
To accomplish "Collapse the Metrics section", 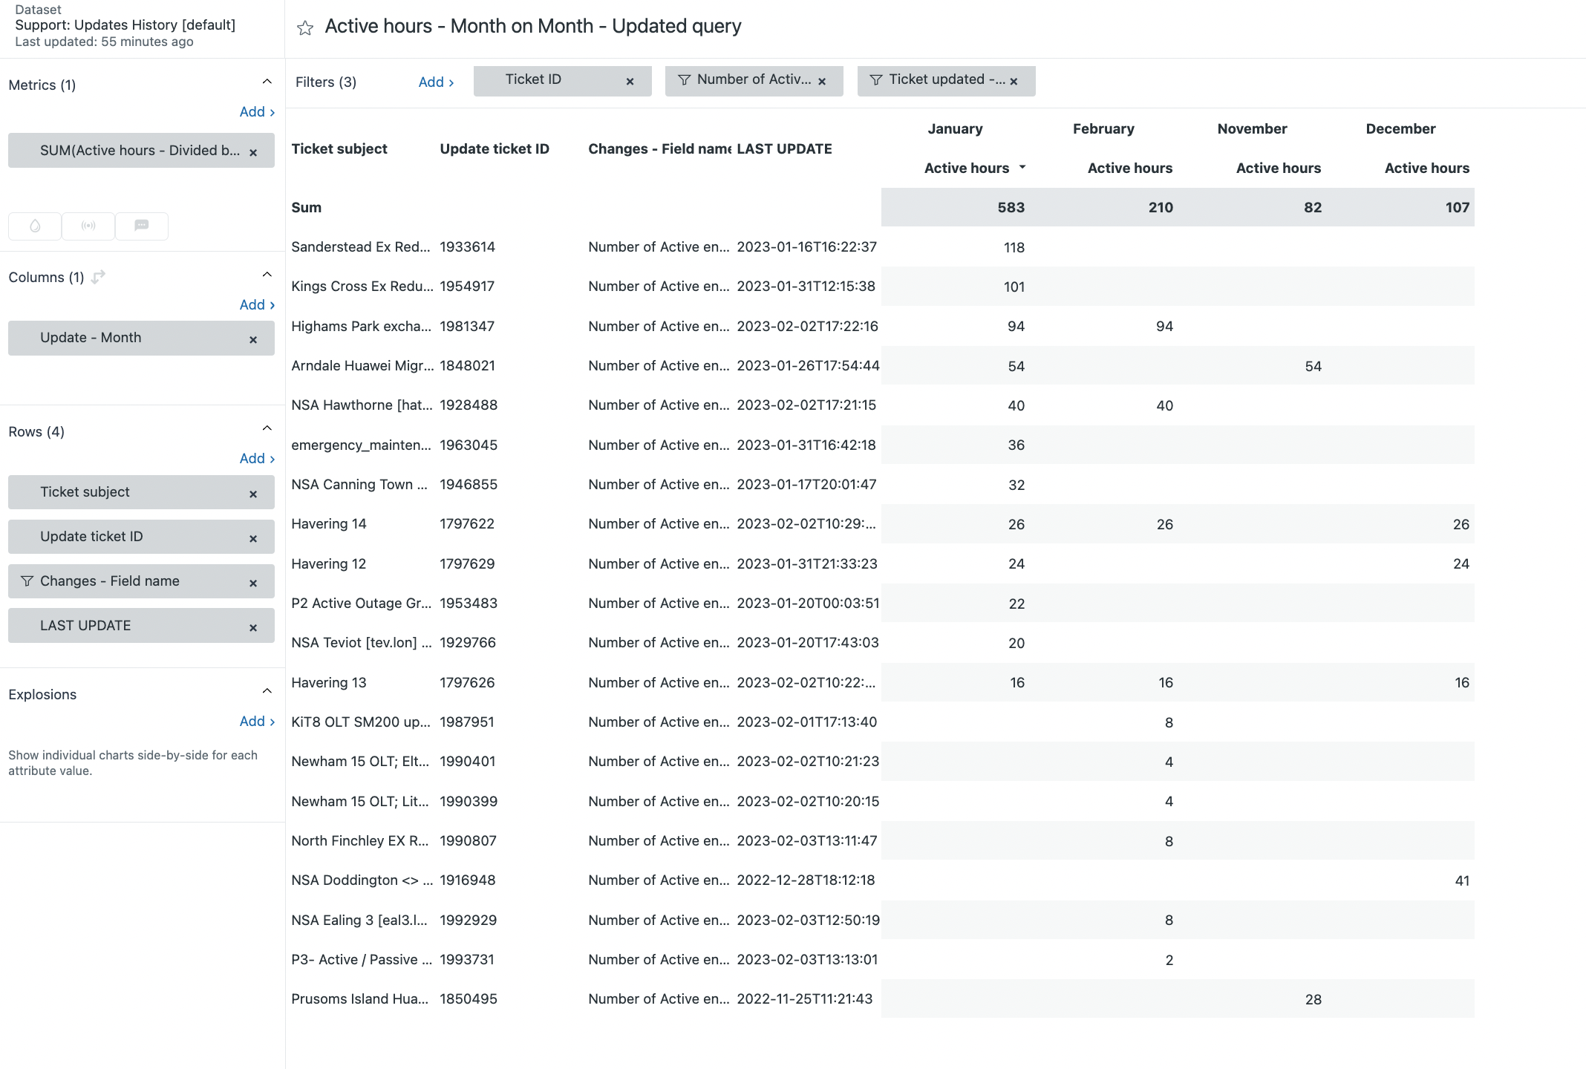I will click(x=267, y=82).
